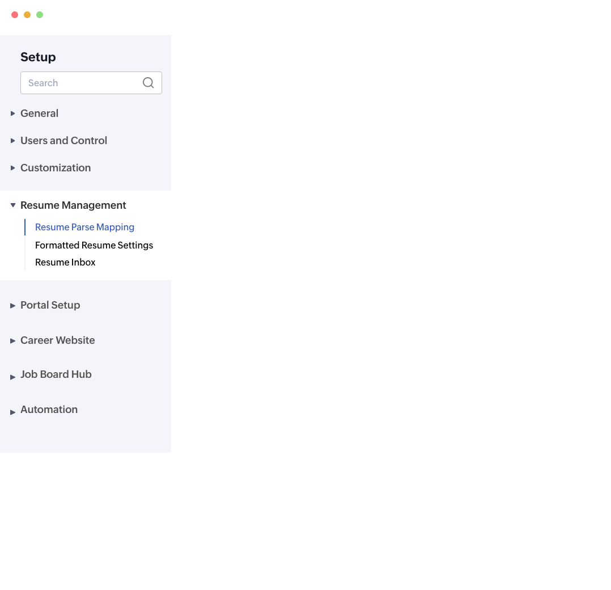Open Formatted Resume Settings
The width and height of the screenshot is (611, 590).
(x=94, y=245)
